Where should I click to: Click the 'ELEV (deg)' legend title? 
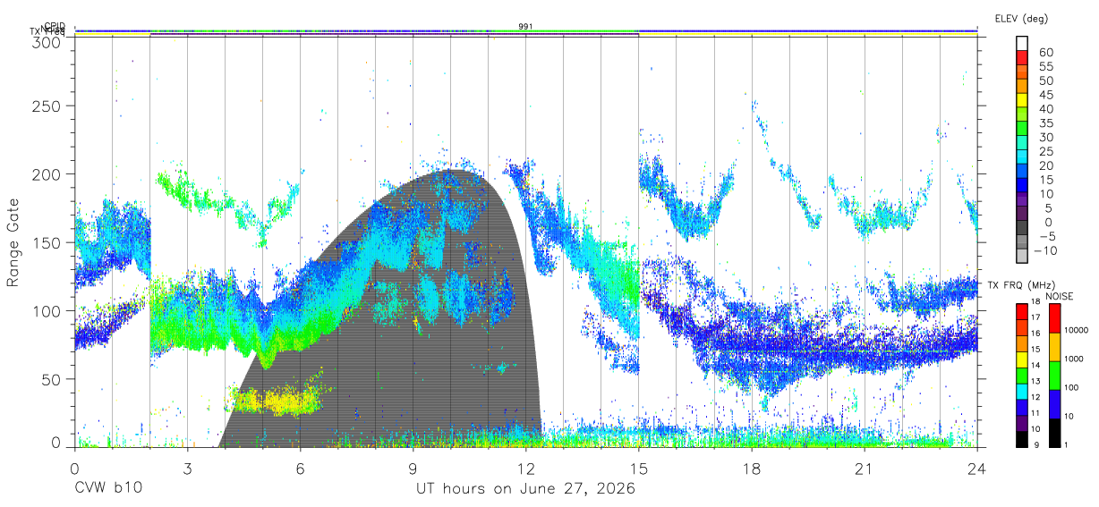[1020, 18]
